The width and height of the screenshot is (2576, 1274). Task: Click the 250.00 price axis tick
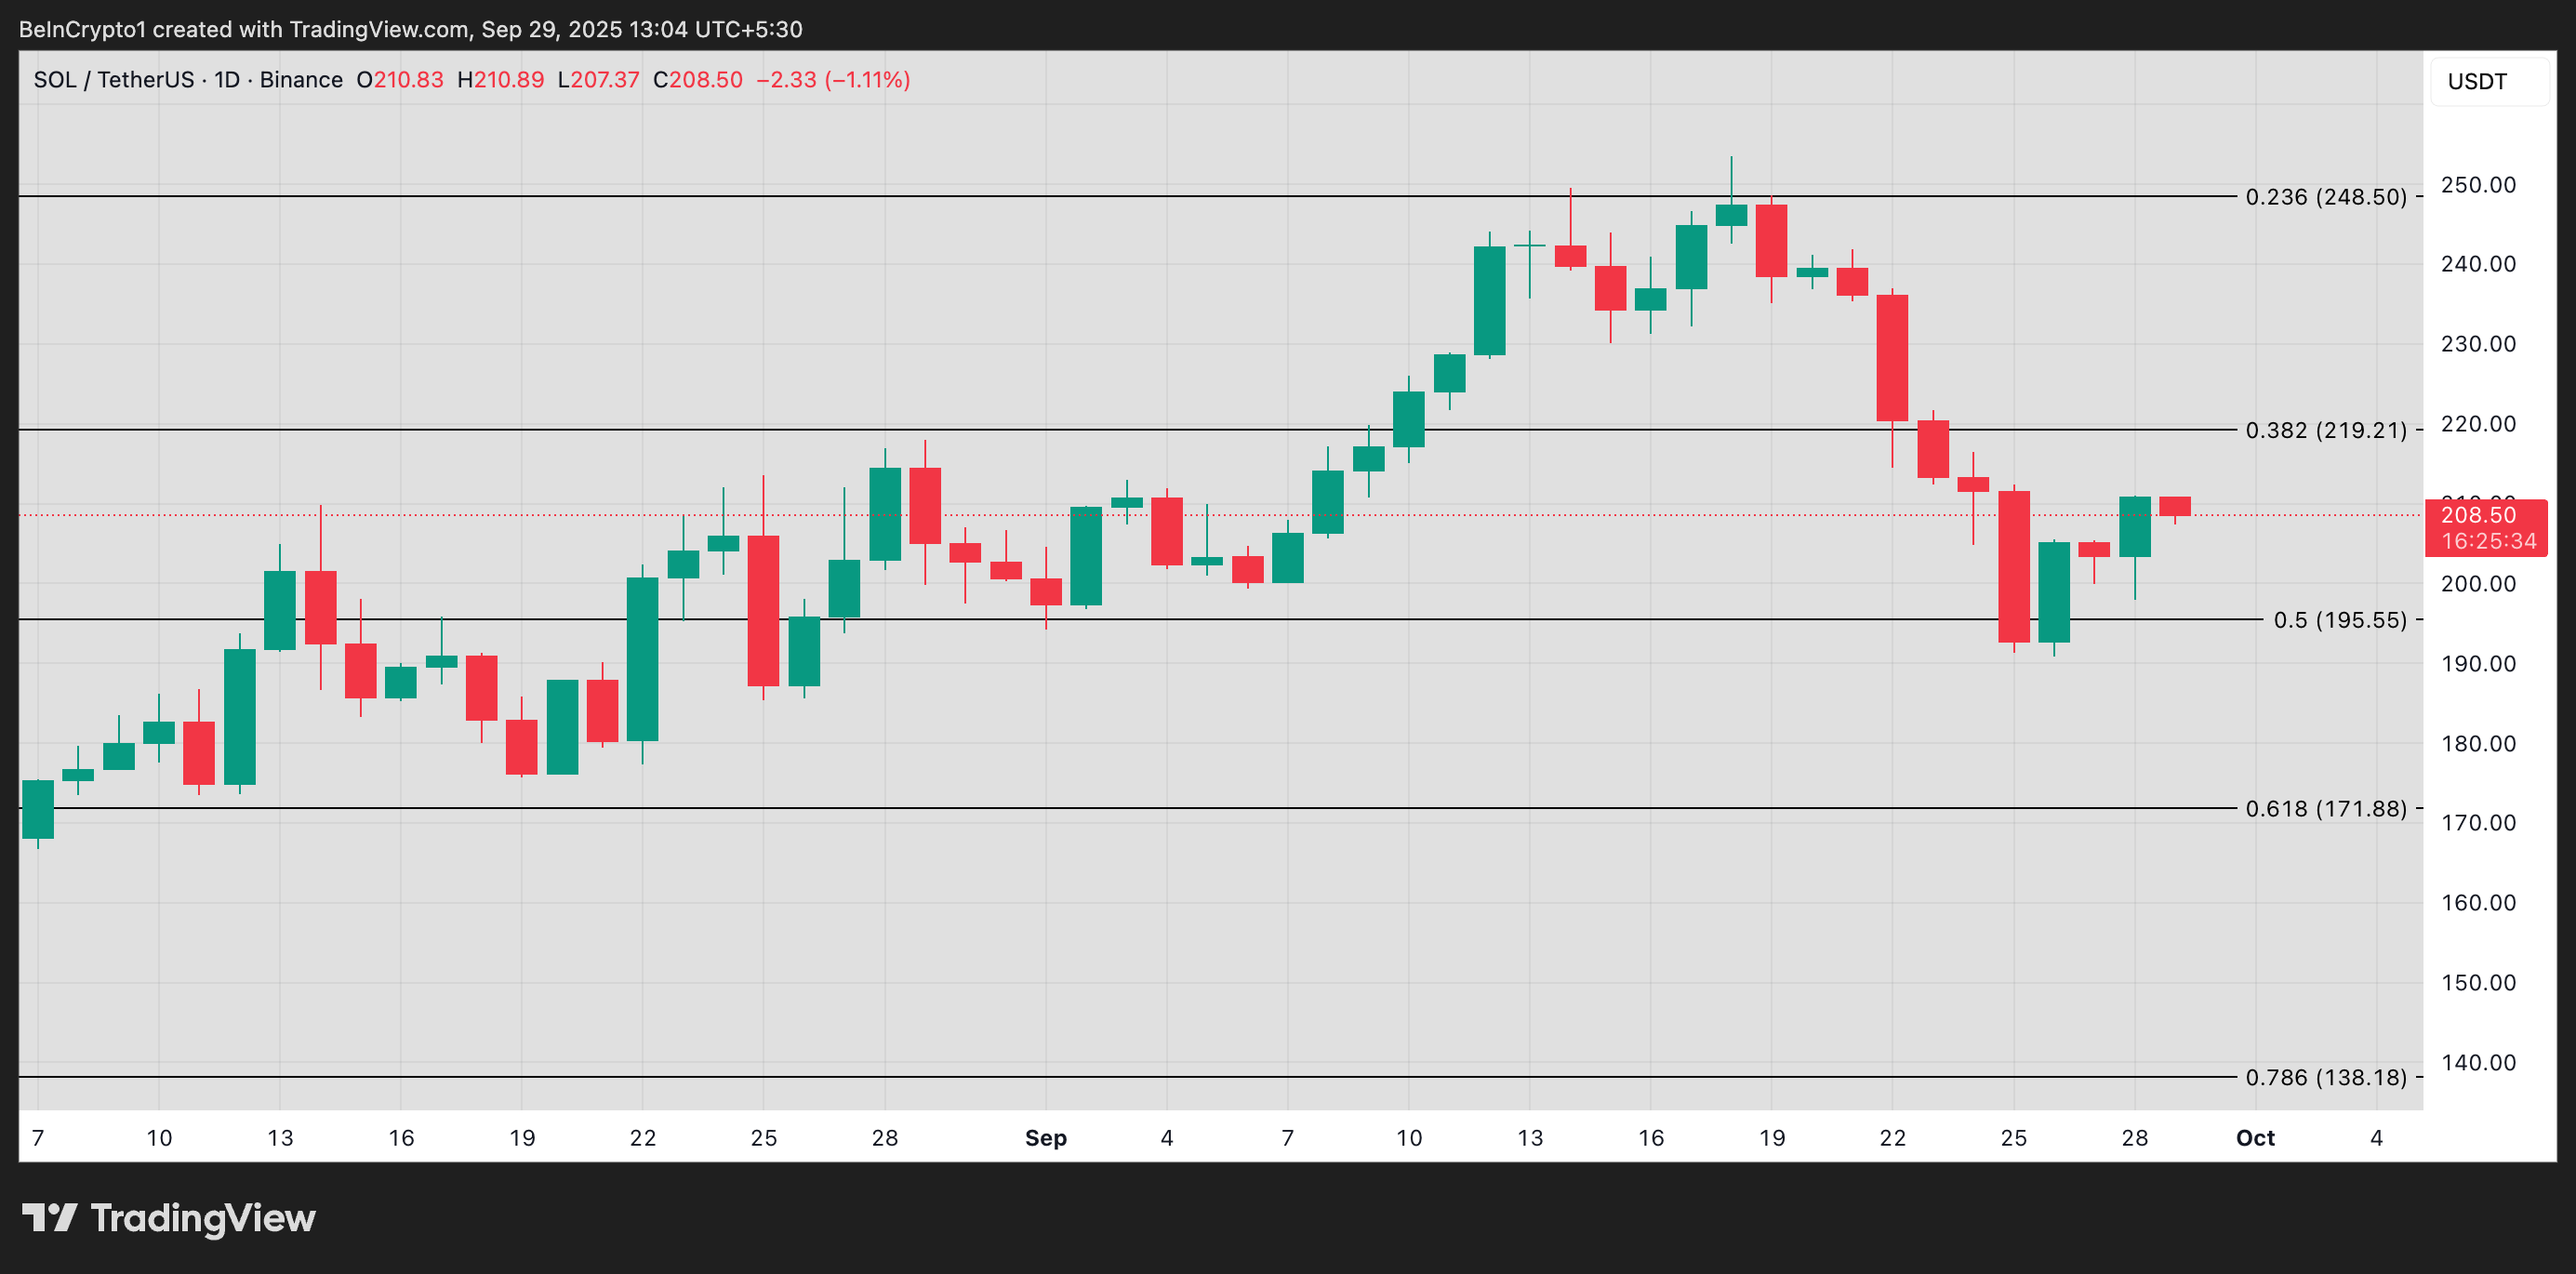(2478, 185)
